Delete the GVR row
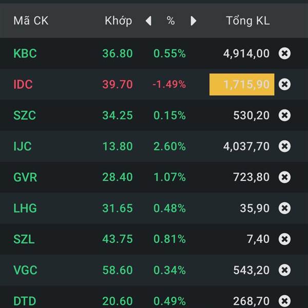This screenshot has height=308, width=308. 284,177
